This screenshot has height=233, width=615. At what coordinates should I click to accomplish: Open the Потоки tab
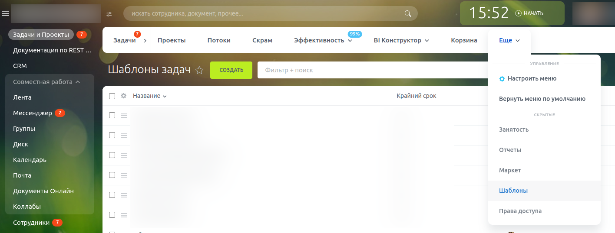pyautogui.click(x=219, y=40)
